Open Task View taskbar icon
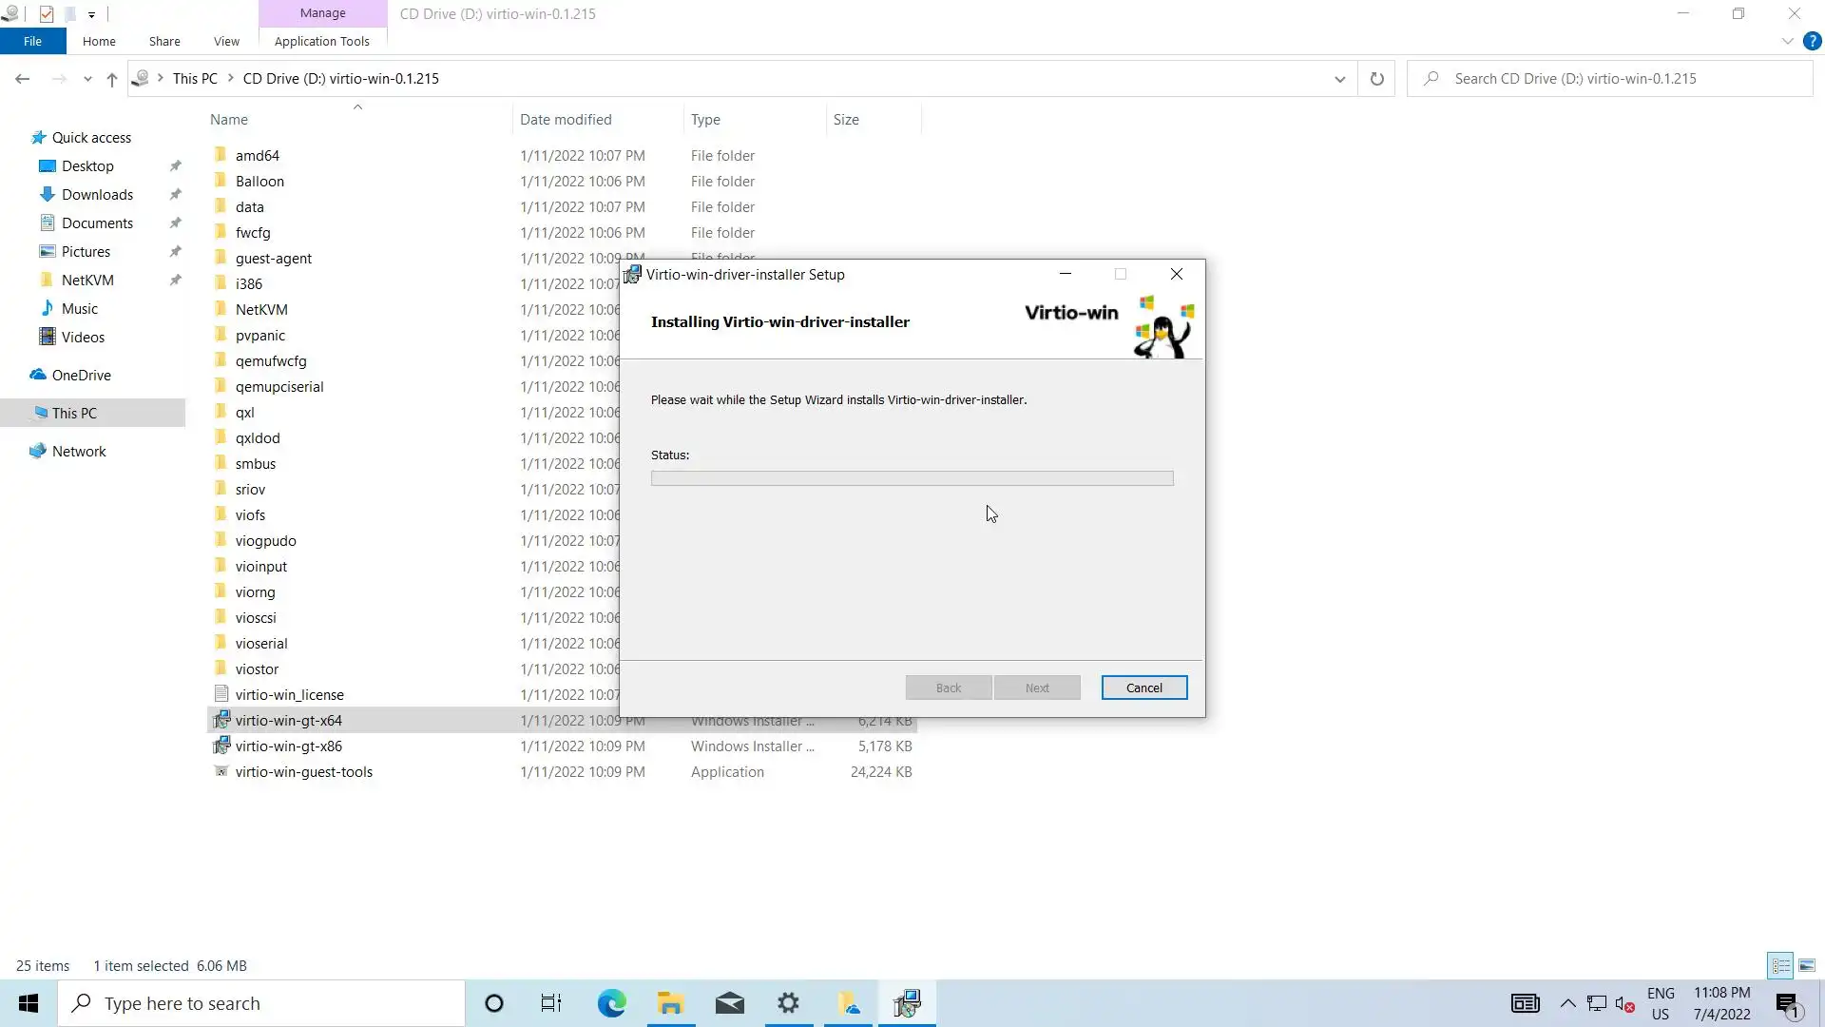 tap(551, 1003)
